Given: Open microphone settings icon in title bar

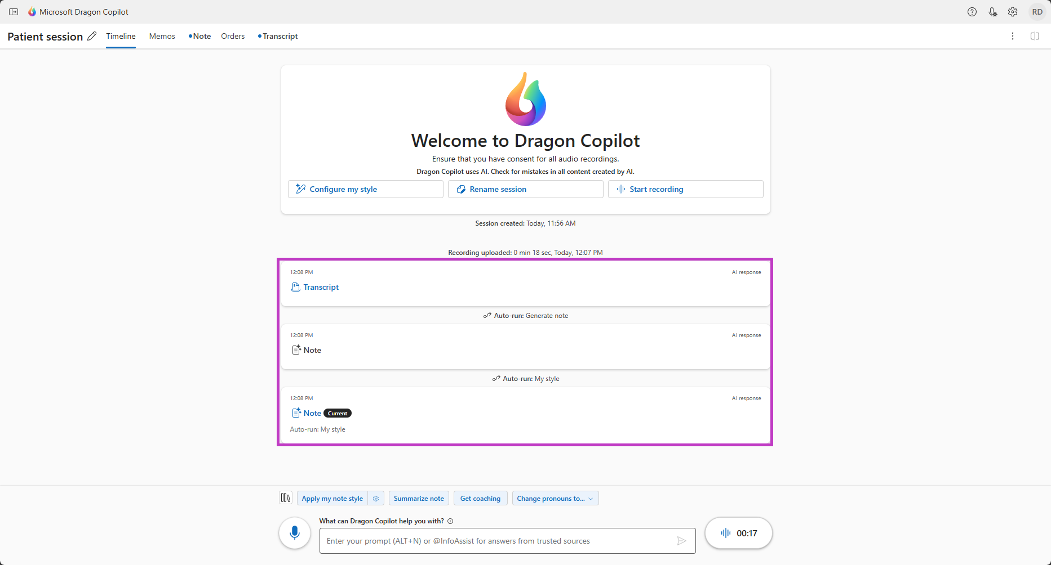Looking at the screenshot, I should (992, 12).
